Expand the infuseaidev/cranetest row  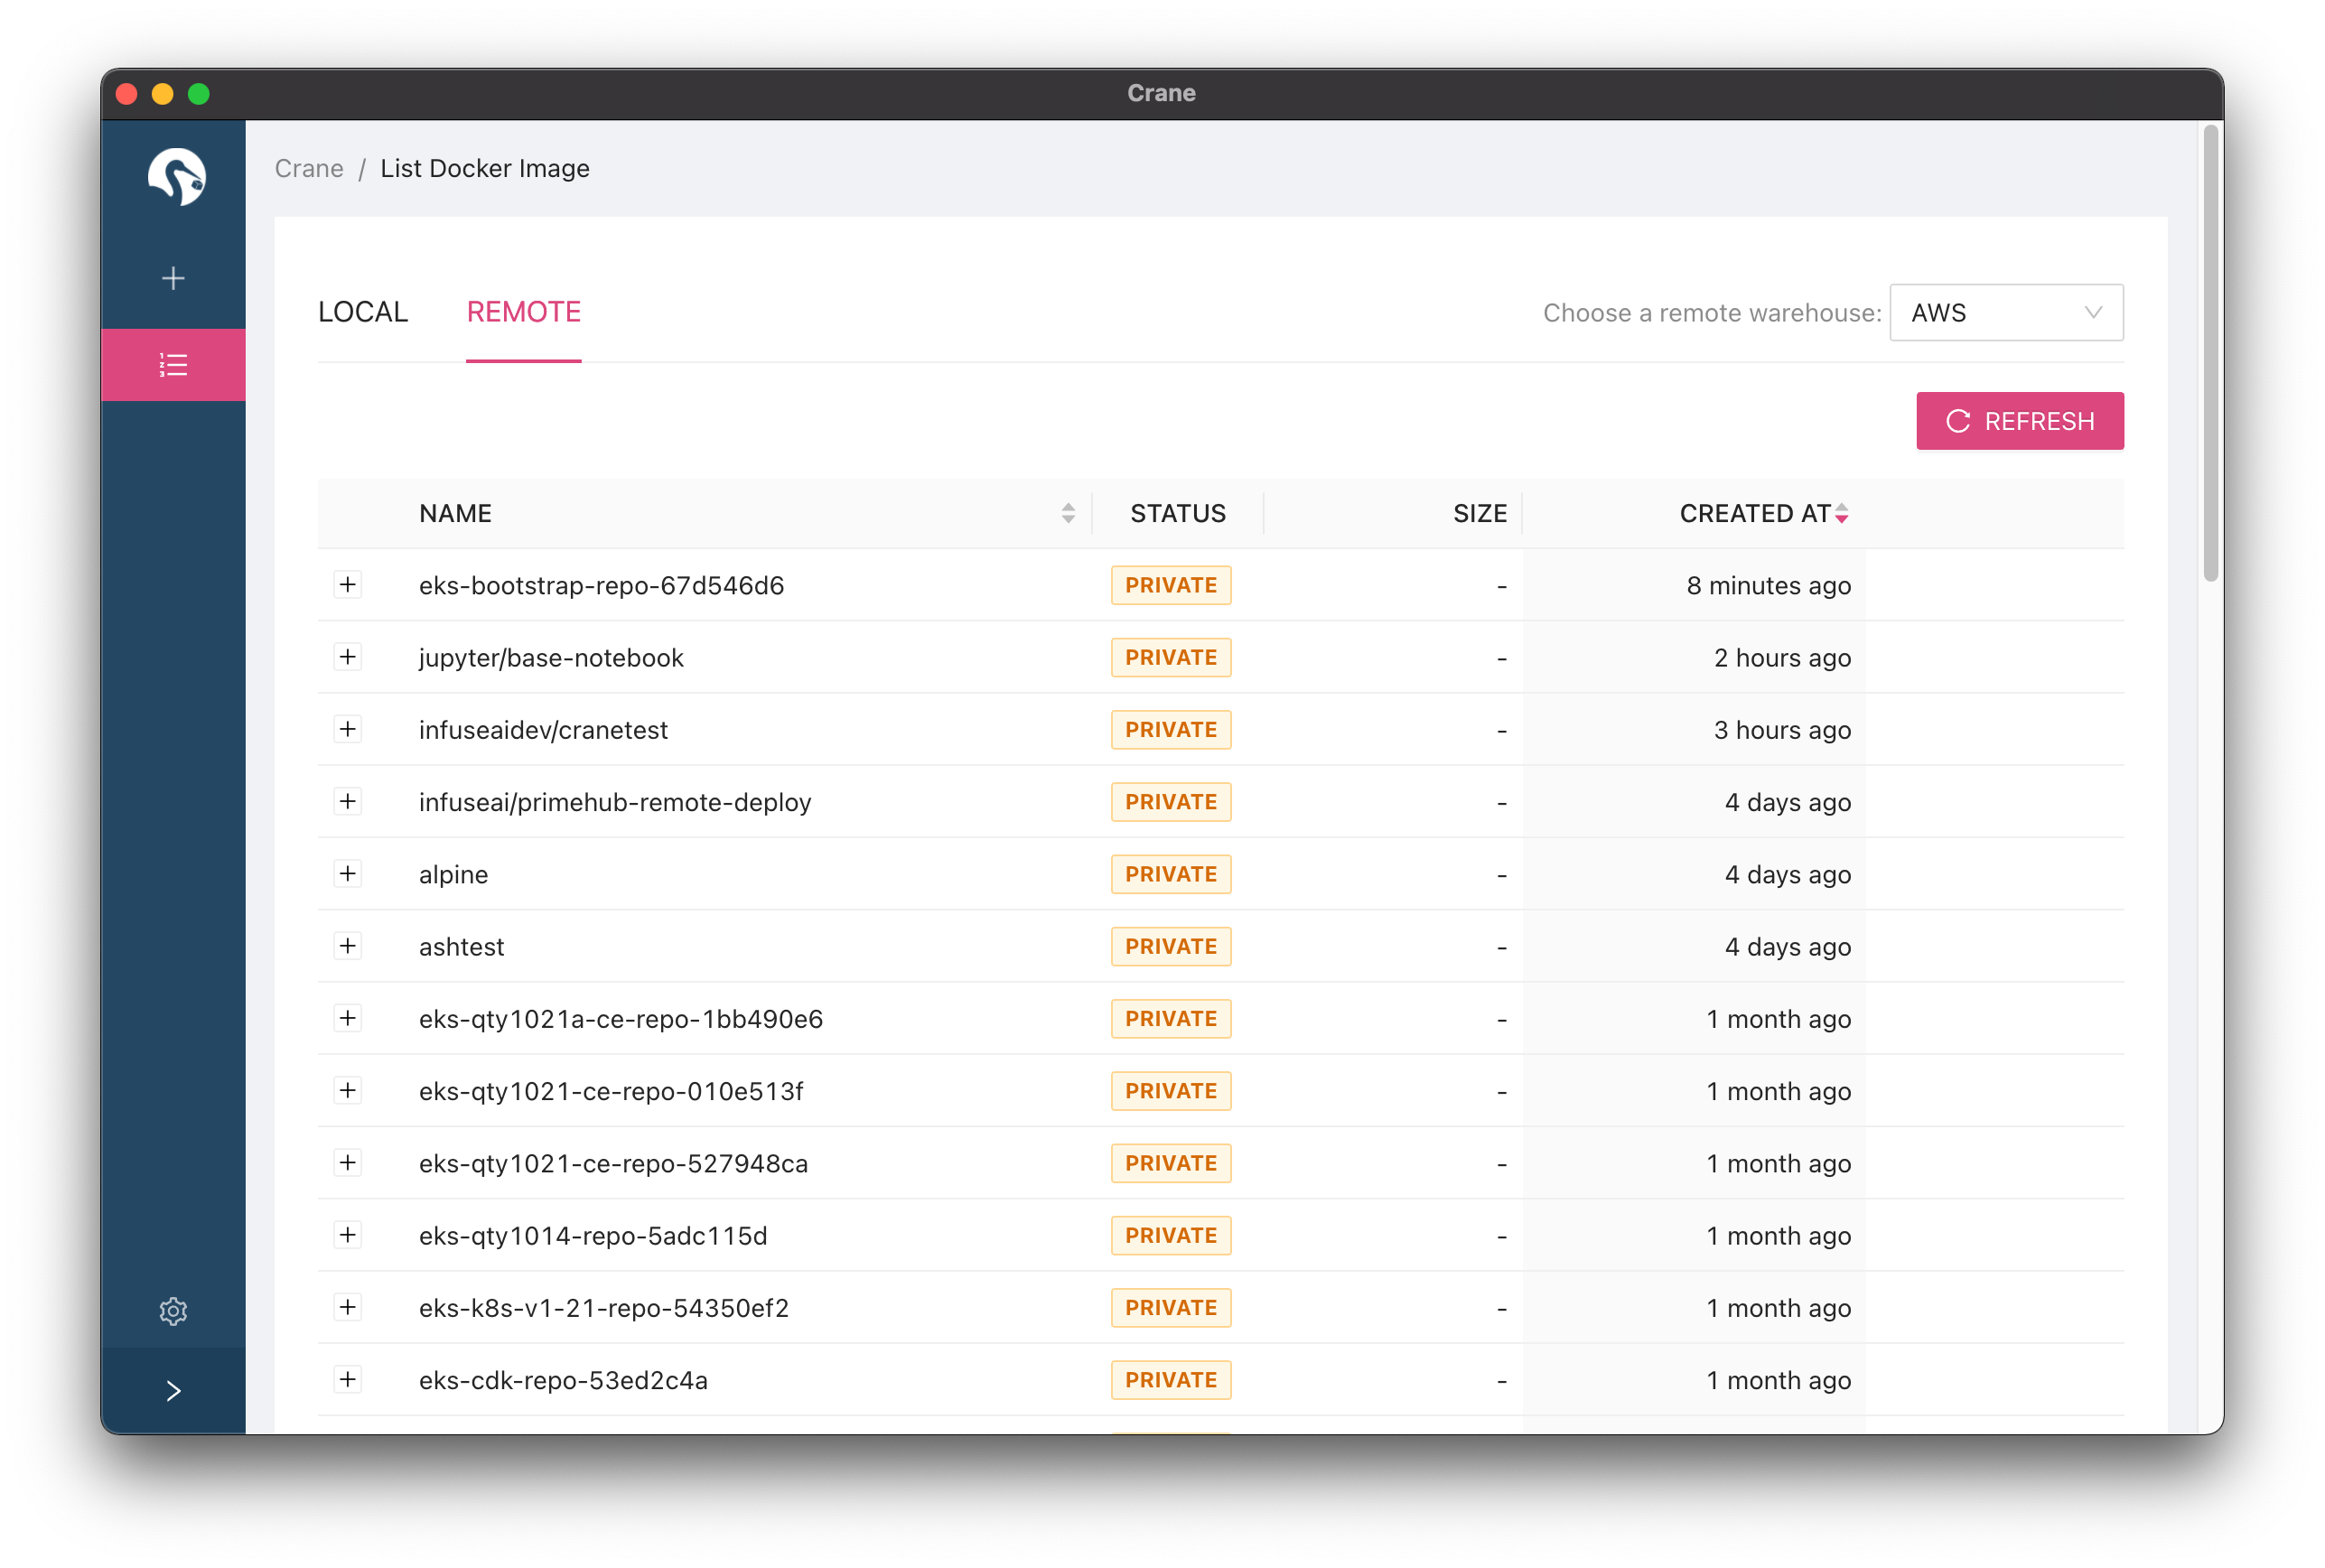347,729
